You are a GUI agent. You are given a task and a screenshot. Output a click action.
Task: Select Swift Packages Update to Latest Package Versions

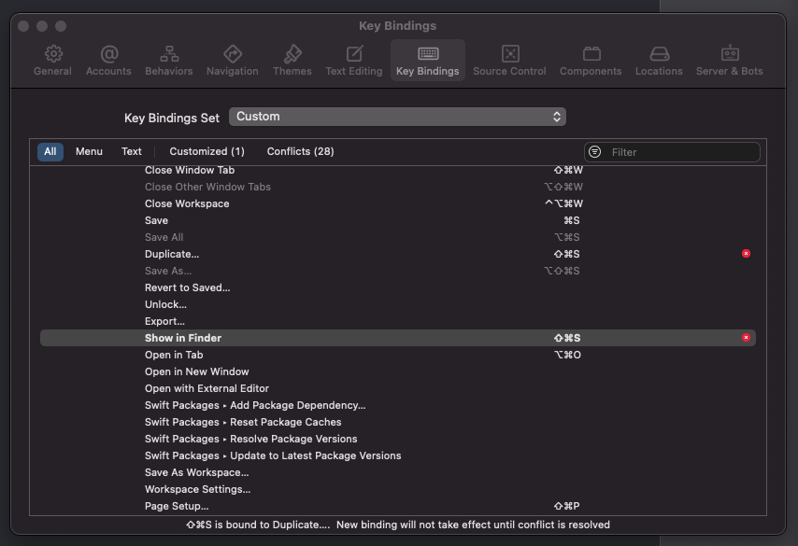coord(398,455)
